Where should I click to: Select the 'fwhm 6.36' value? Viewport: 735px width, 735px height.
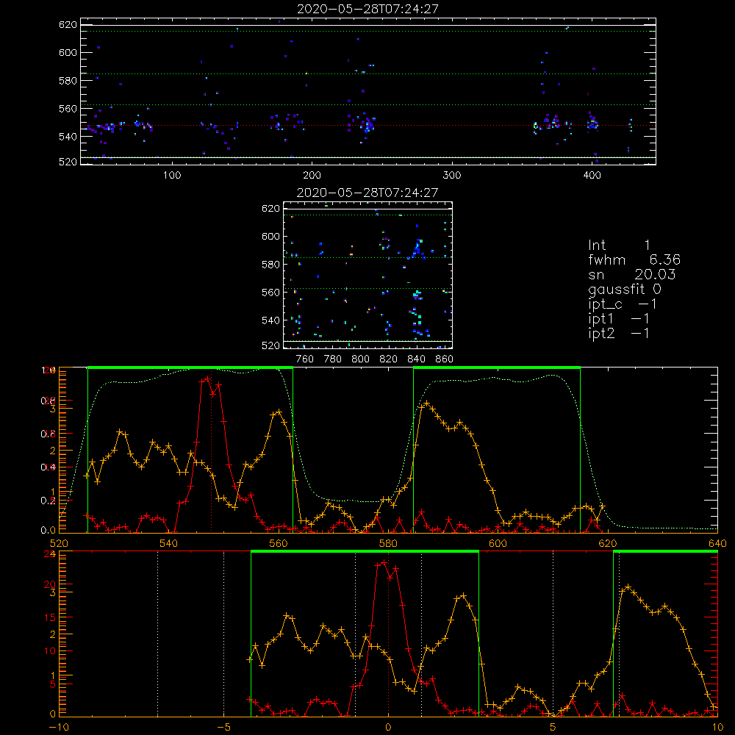(x=634, y=259)
